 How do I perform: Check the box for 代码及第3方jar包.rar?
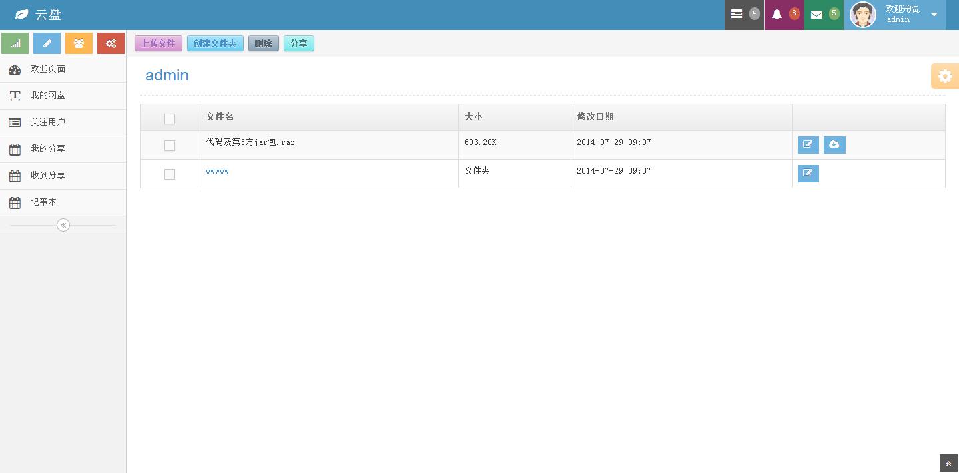pyautogui.click(x=170, y=146)
